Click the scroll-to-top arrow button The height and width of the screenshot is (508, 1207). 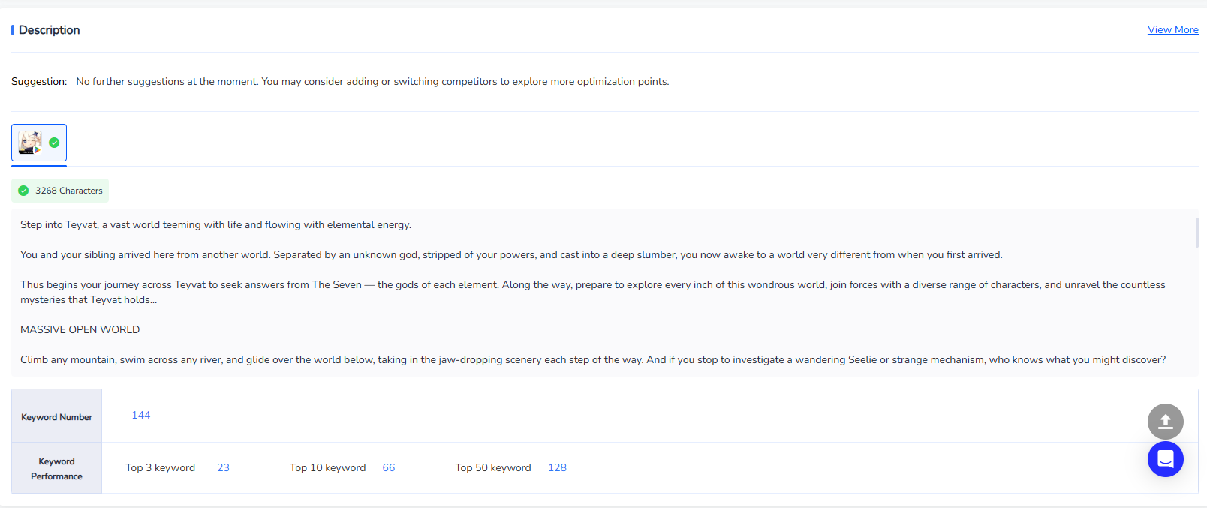click(1166, 422)
